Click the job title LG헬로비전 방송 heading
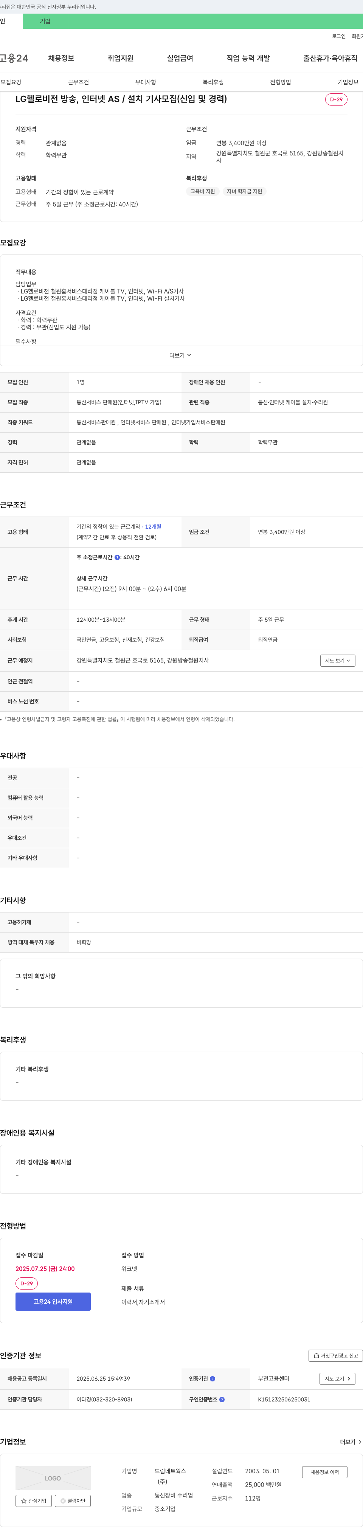This screenshot has width=363, height=1527. (121, 99)
